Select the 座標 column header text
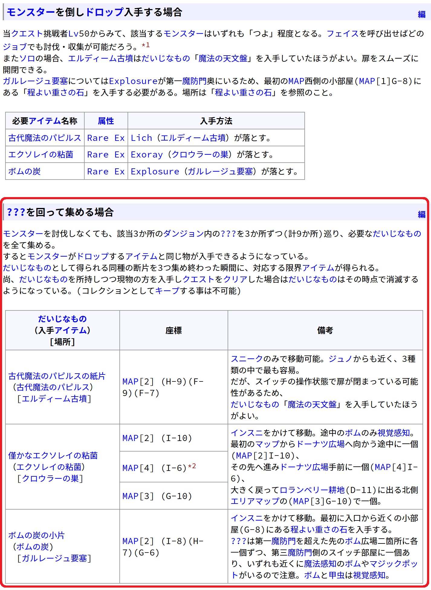 (173, 330)
